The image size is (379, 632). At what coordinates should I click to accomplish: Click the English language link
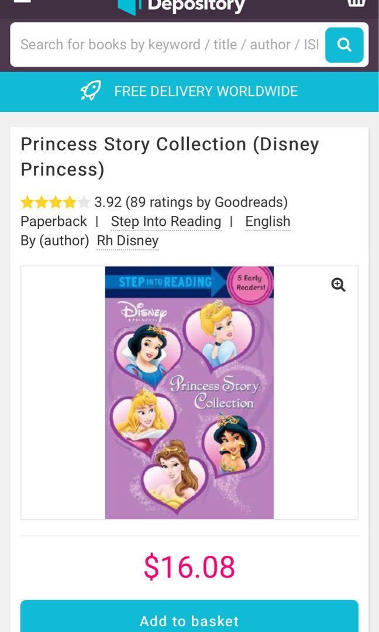[x=267, y=221]
